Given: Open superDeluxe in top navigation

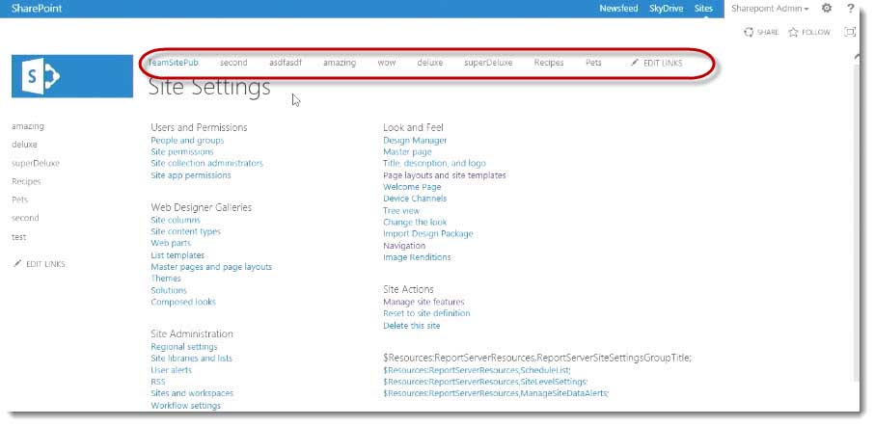Looking at the screenshot, I should [488, 63].
